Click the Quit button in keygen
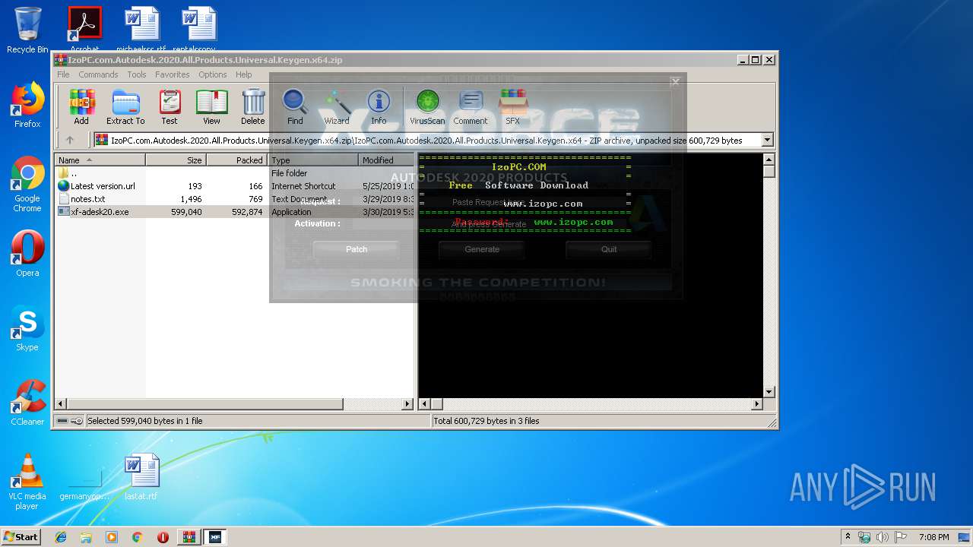 (609, 249)
